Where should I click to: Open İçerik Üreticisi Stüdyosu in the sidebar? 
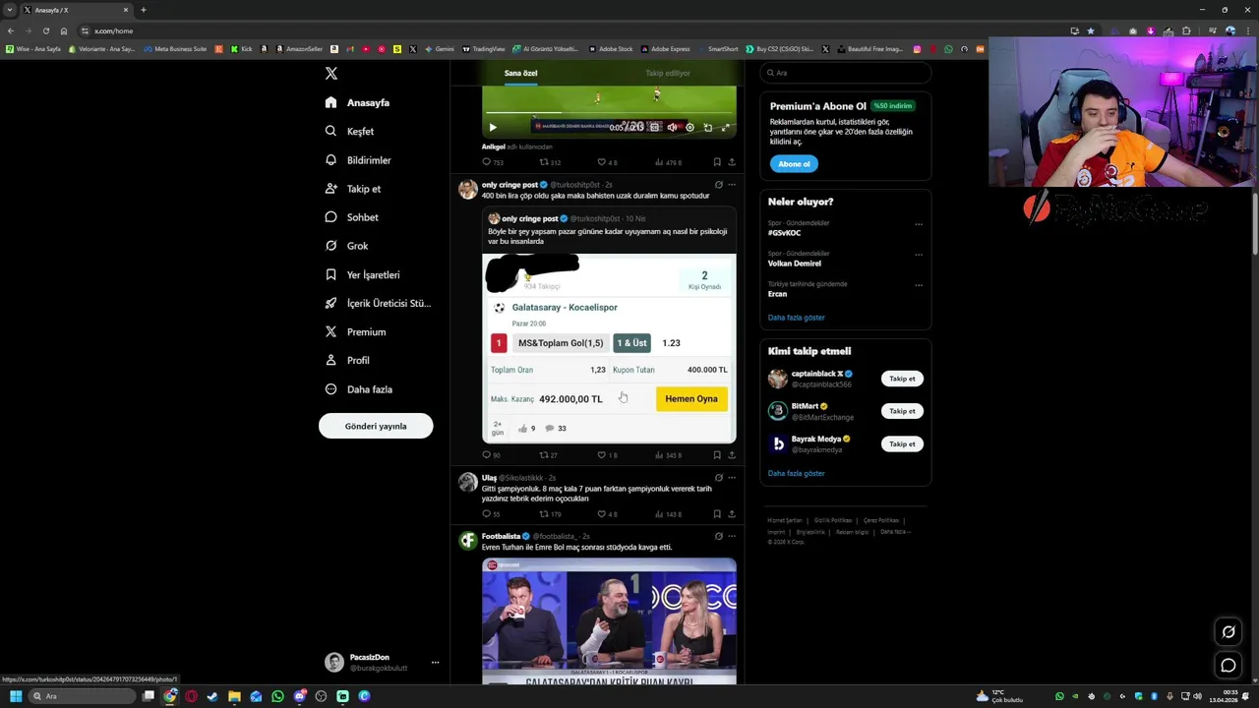pyautogui.click(x=378, y=303)
